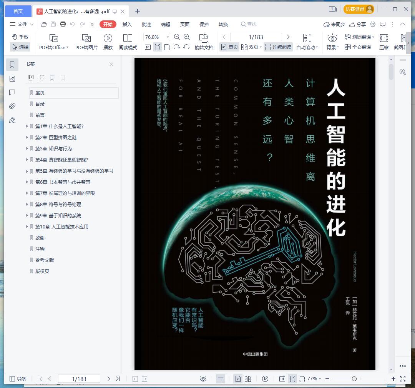
Task: Expand 第10章 人工智能技术应用 bookmark
Action: [x=27, y=227]
